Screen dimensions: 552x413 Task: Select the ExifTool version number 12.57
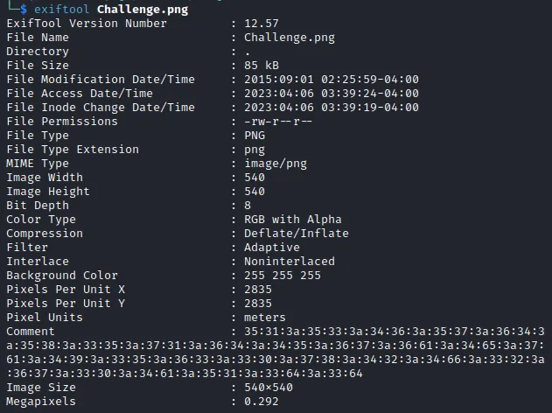point(262,24)
